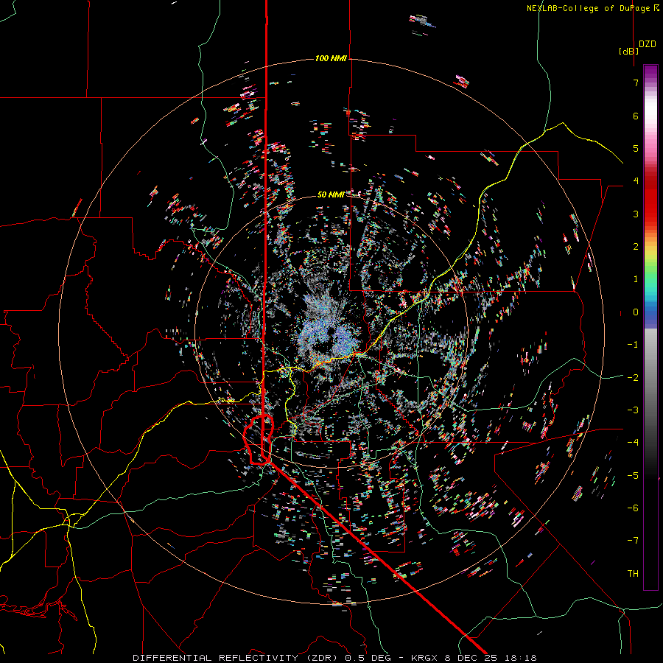Click the 4 dB legend value
663x663 pixels.
636,181
